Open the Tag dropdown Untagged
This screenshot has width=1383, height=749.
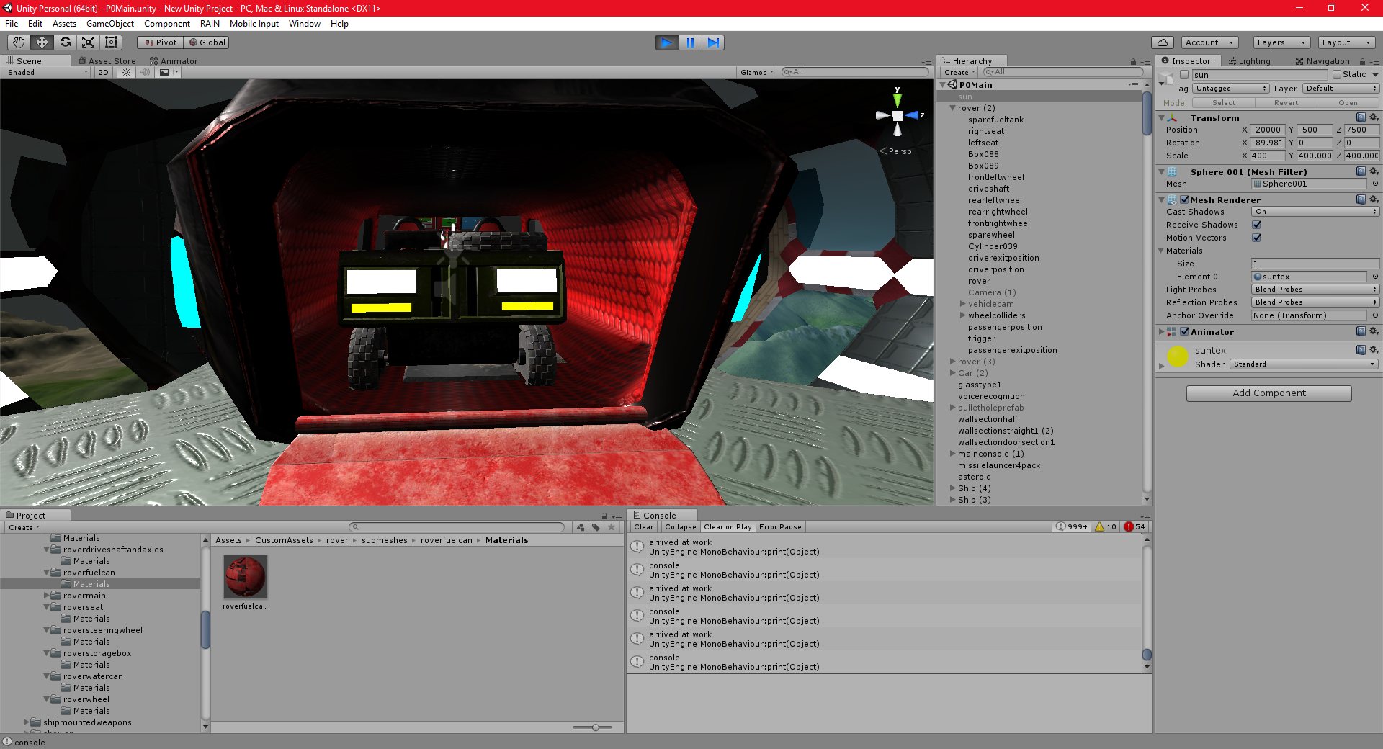(x=1231, y=88)
